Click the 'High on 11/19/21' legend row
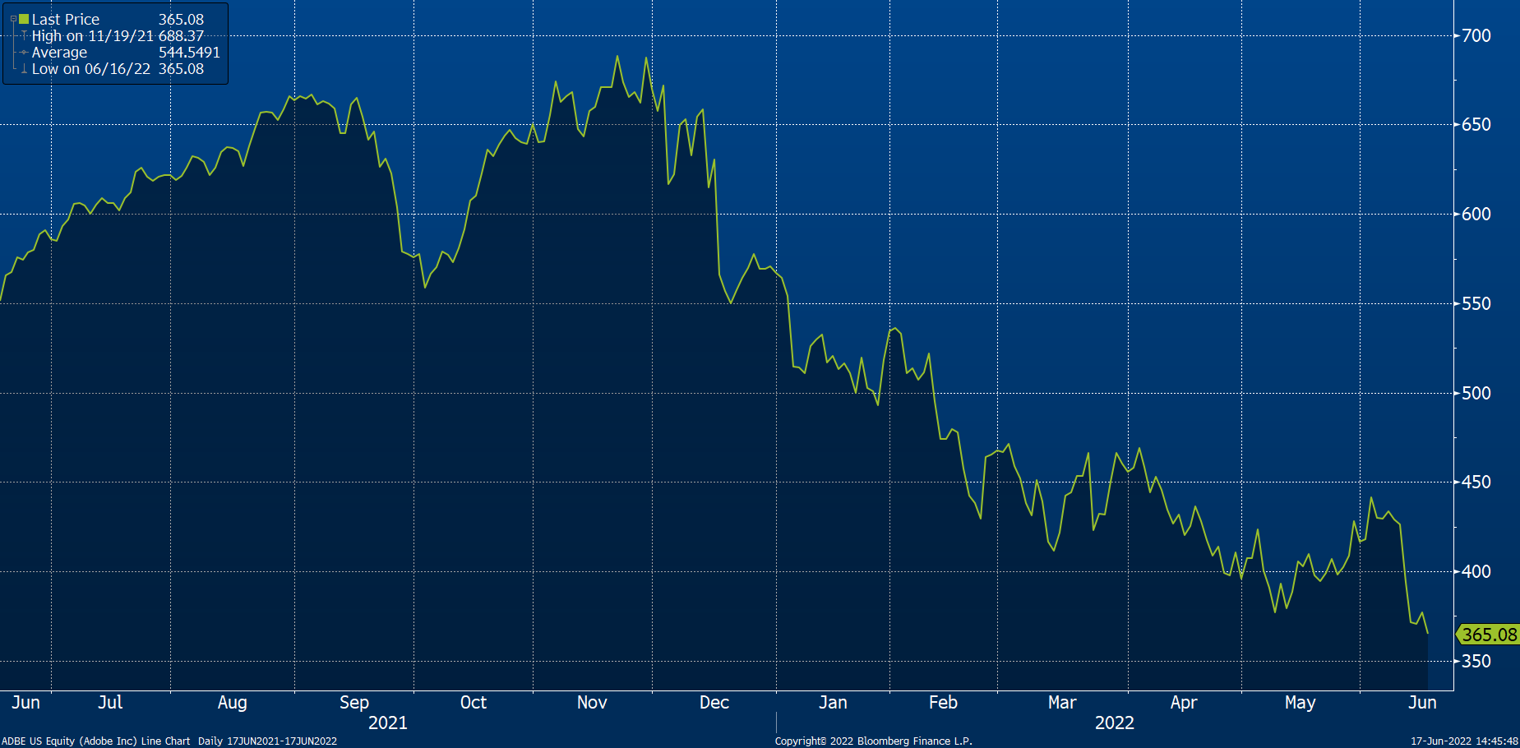The width and height of the screenshot is (1520, 748). pyautogui.click(x=112, y=35)
